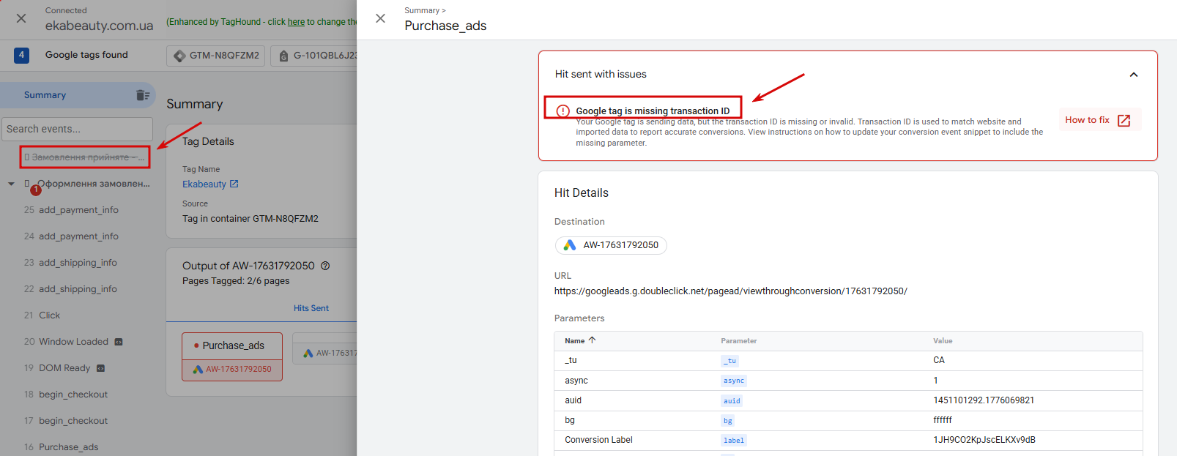Screen dimensions: 1177x456
Task: Click the clear events trash icon
Action: (x=143, y=95)
